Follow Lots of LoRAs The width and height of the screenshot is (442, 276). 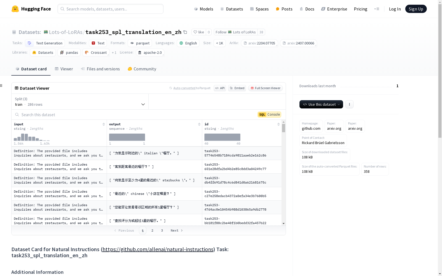(236, 32)
